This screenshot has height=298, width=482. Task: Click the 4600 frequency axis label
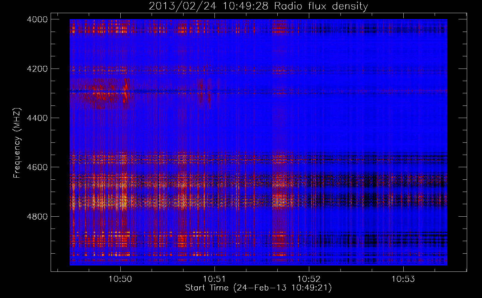click(37, 167)
